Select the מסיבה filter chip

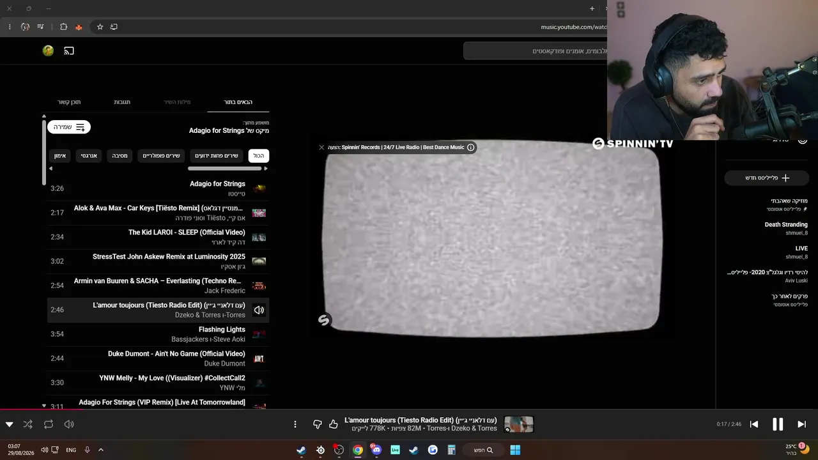pyautogui.click(x=120, y=156)
